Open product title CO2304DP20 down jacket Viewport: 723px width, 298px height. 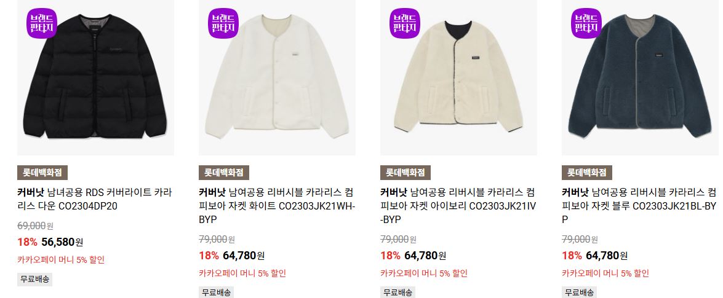[95, 199]
